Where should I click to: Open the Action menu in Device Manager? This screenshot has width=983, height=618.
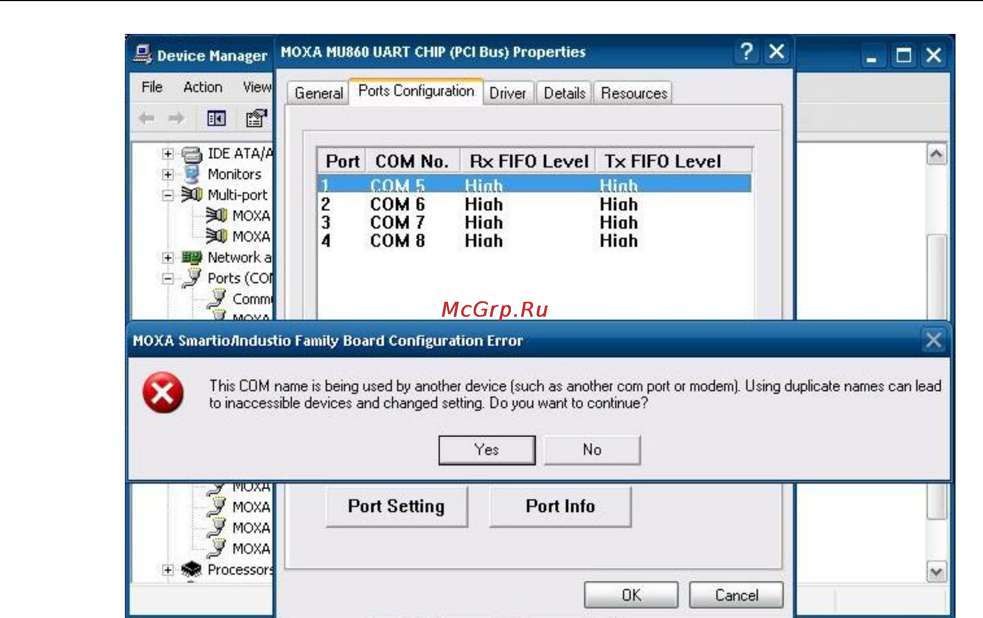click(203, 87)
